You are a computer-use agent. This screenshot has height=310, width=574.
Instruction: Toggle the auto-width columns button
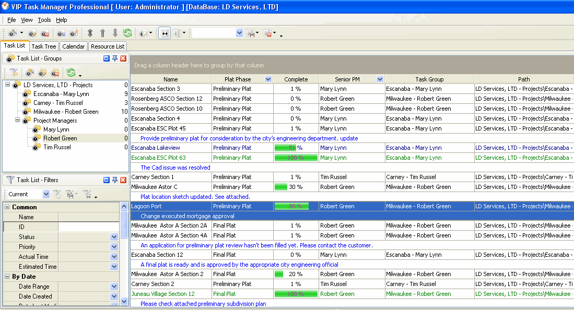point(165,33)
